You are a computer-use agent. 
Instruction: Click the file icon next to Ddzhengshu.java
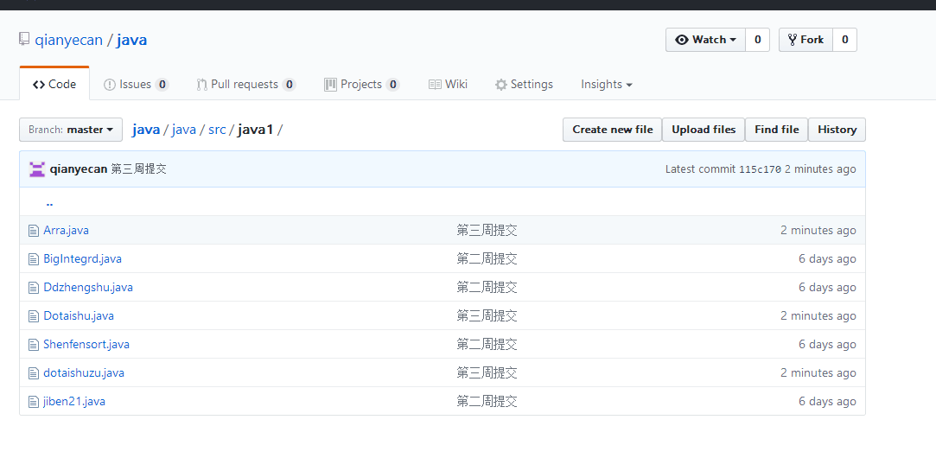pyautogui.click(x=34, y=288)
